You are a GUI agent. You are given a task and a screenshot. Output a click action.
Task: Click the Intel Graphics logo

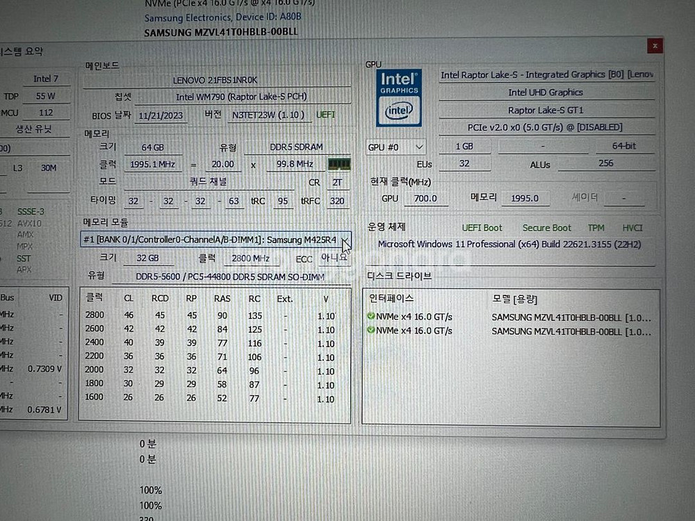point(399,98)
